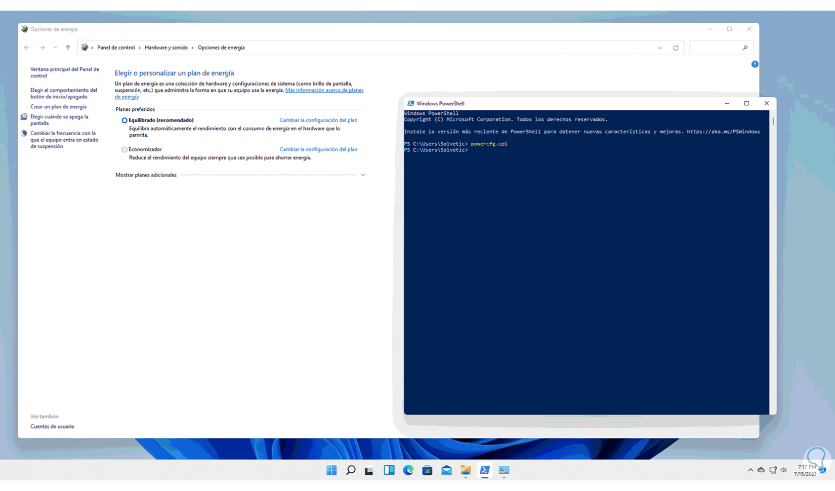Image resolution: width=835 pixels, height=491 pixels.
Task: Change plan settings for Equilibrado
Action: [318, 120]
